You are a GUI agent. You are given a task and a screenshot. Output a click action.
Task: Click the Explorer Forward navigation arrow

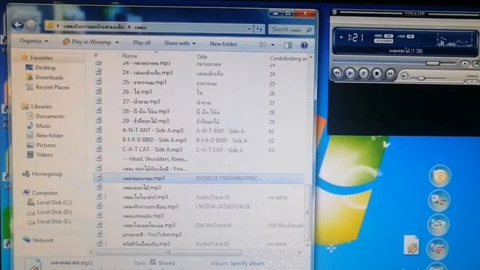31,25
